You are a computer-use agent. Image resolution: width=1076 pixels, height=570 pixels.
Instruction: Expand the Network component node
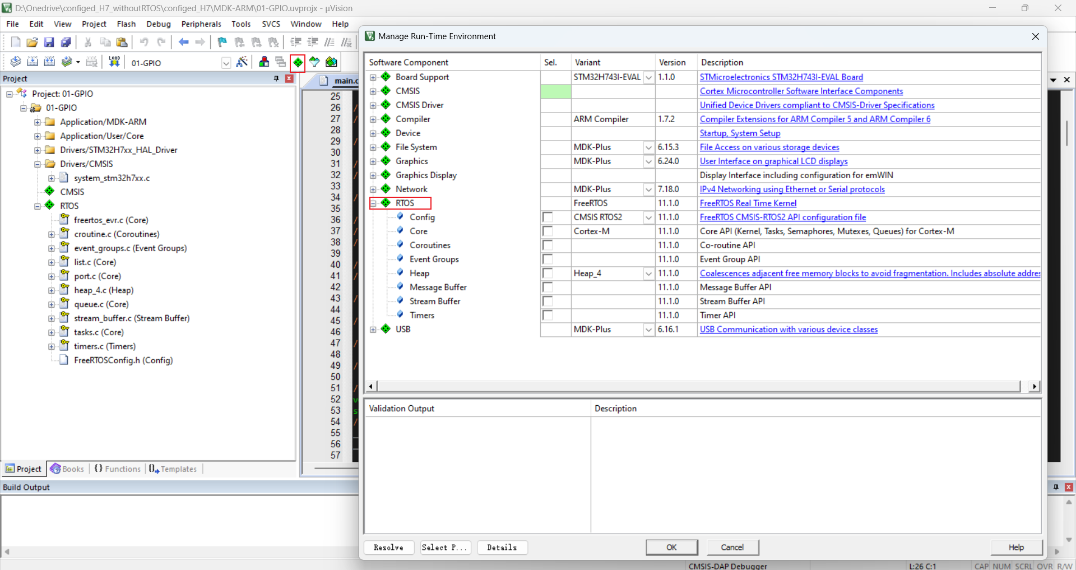[373, 189]
